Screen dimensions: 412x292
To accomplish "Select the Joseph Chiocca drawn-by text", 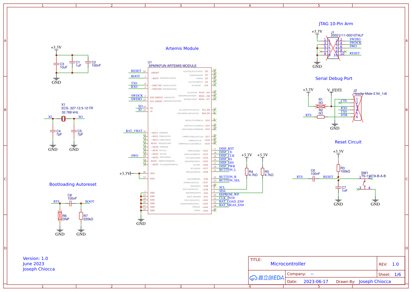I will (375, 281).
